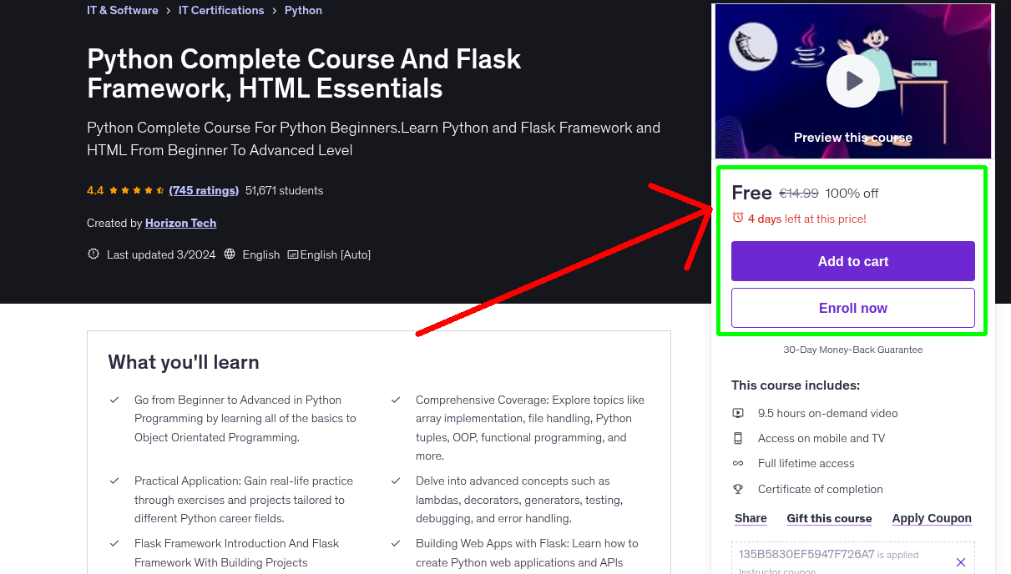Image resolution: width=1011 pixels, height=574 pixels.
Task: Click the alarm clock icon by days left
Action: [x=737, y=218]
